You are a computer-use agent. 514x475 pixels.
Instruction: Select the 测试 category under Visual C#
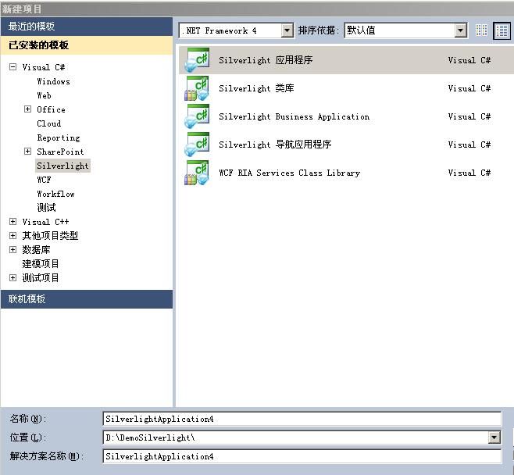tap(46, 208)
